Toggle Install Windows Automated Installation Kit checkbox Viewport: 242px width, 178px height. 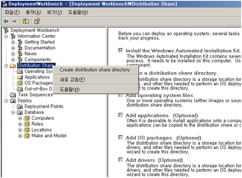(121, 50)
